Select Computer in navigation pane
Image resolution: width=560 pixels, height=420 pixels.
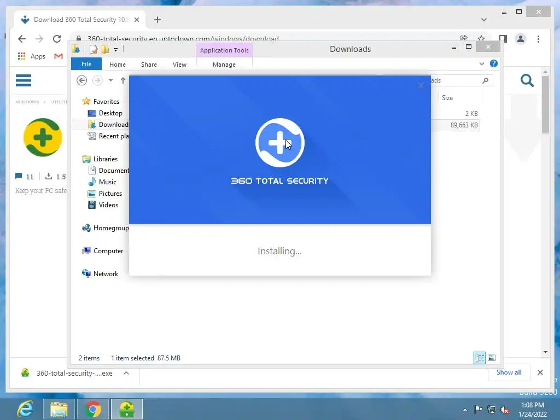coord(102,250)
